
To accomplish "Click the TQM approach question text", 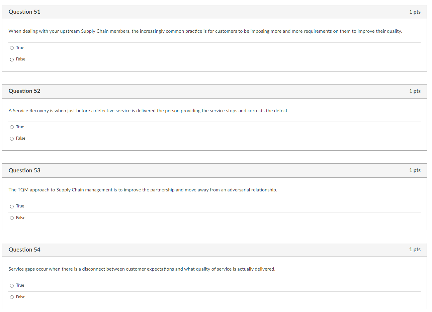I will coord(143,190).
